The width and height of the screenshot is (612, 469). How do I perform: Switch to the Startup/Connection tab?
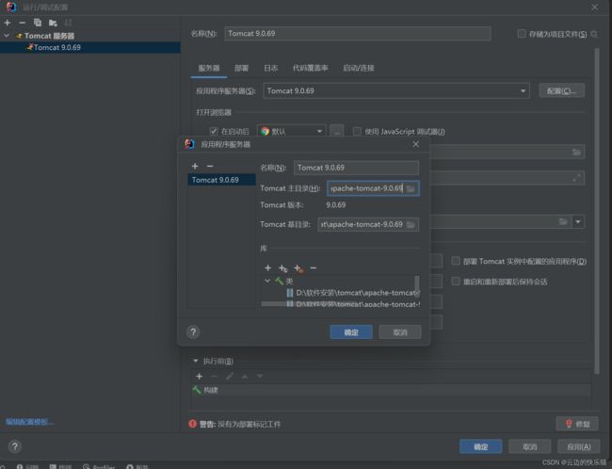click(359, 68)
